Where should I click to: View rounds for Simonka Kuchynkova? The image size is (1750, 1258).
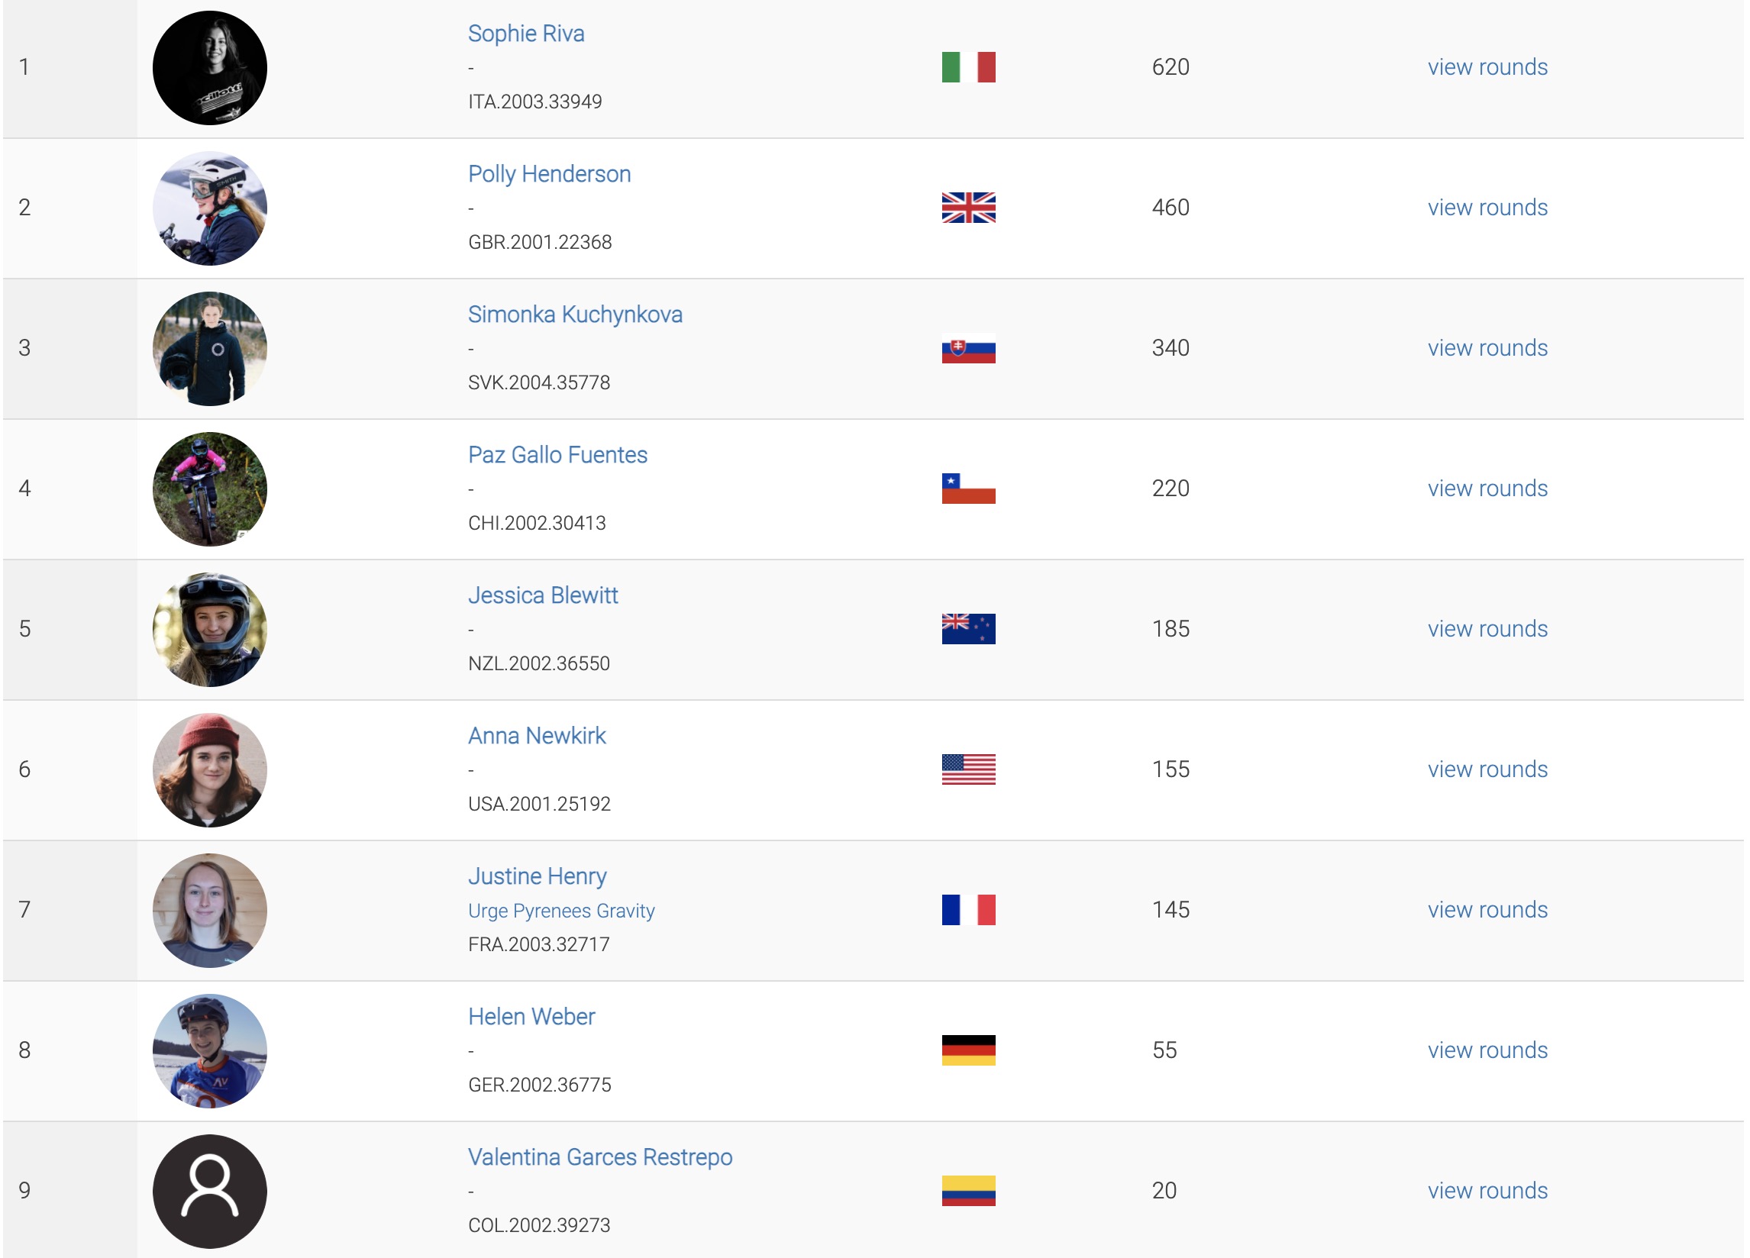coord(1487,348)
